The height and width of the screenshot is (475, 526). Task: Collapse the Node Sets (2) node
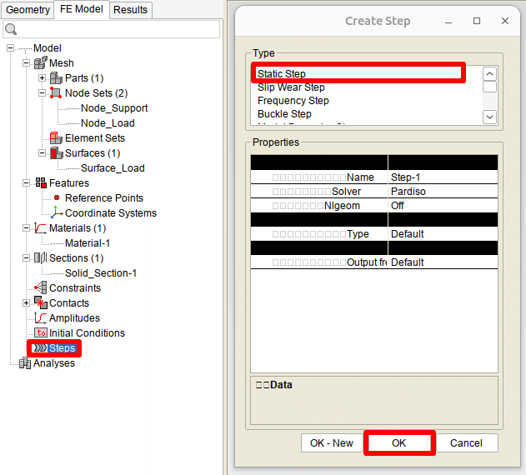(x=42, y=93)
